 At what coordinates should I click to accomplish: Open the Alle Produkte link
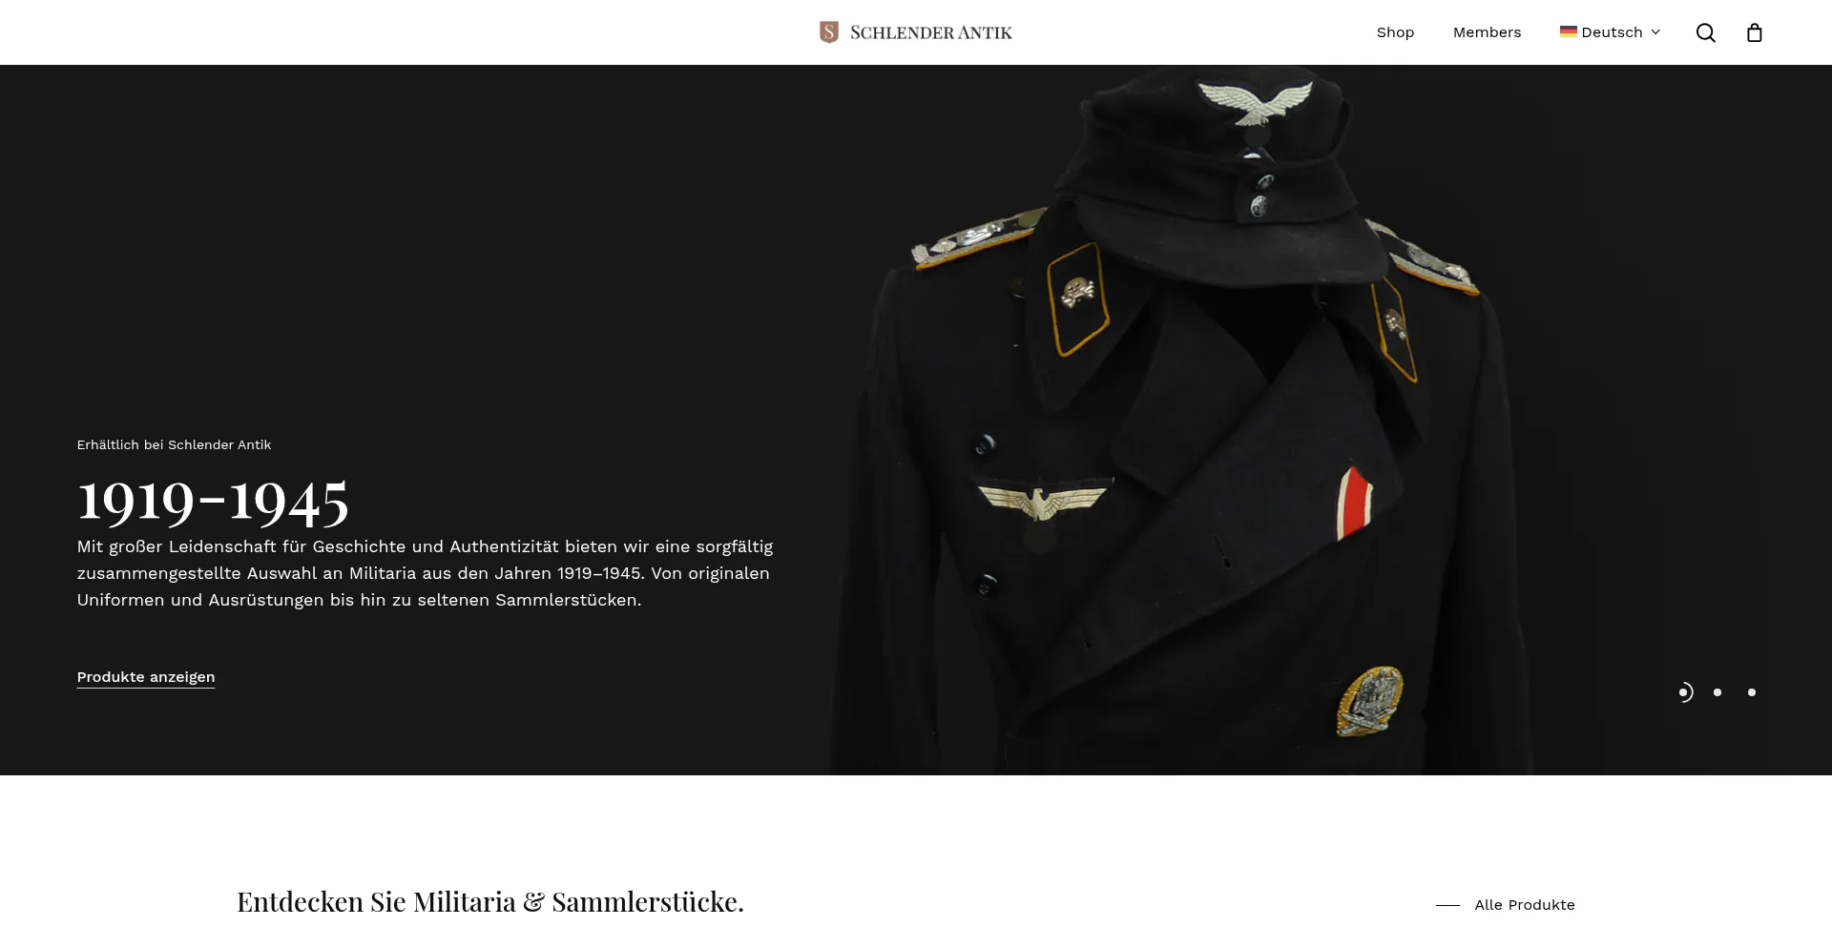tap(1525, 905)
